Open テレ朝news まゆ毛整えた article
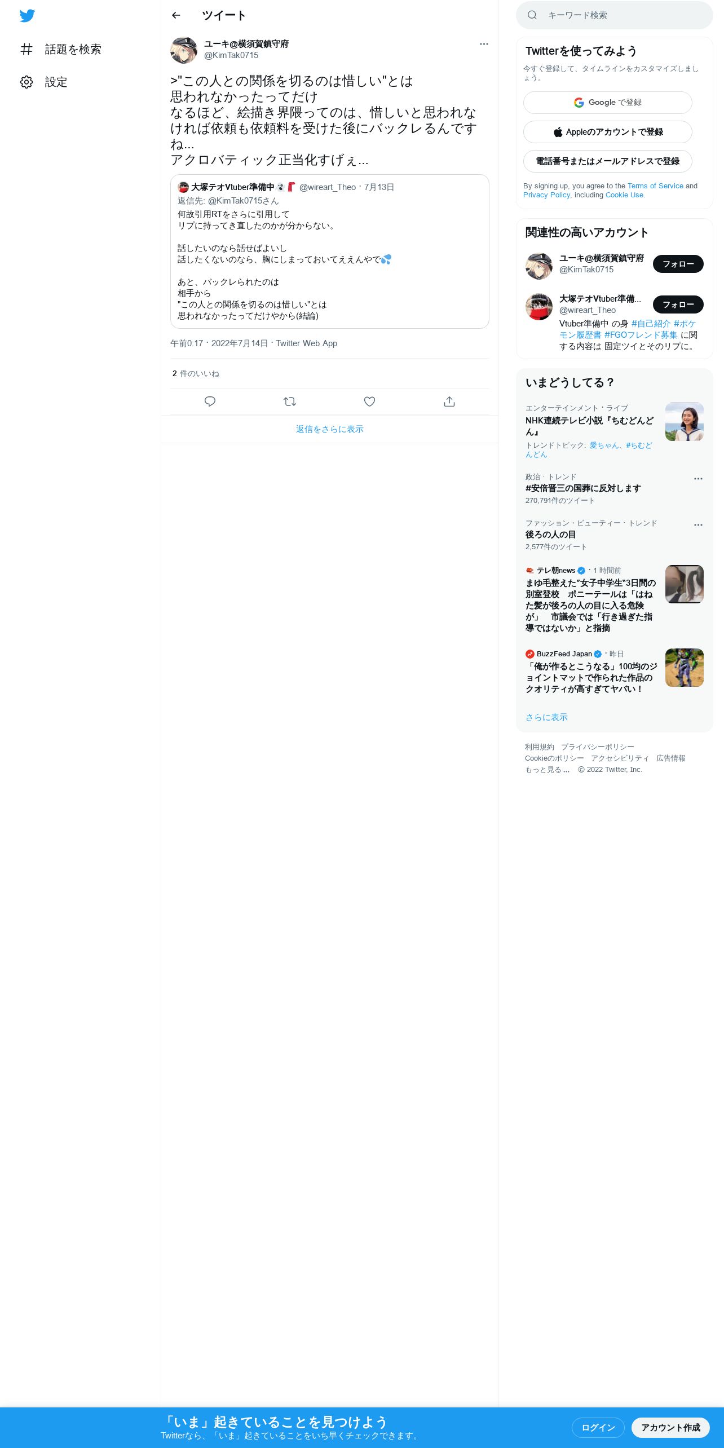The height and width of the screenshot is (1448, 724). (591, 606)
